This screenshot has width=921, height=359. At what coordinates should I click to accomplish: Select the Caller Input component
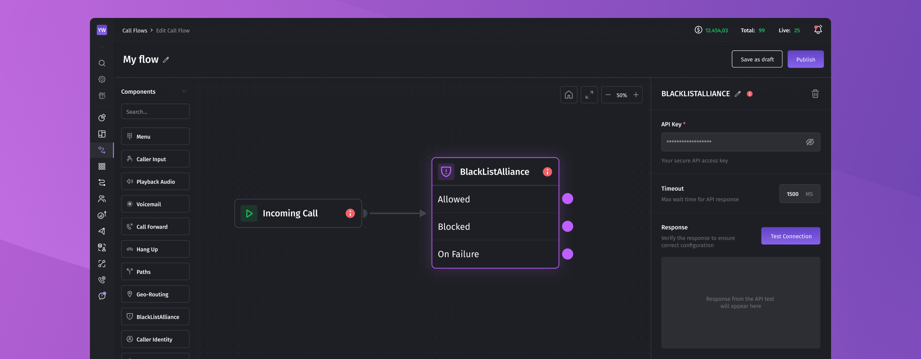pos(155,159)
